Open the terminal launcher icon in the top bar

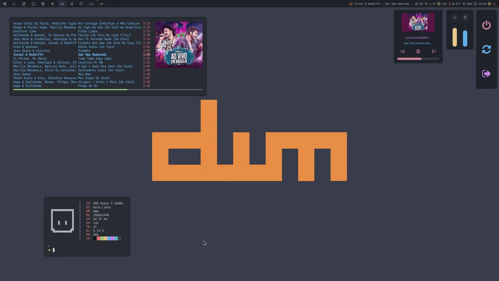(14, 4)
